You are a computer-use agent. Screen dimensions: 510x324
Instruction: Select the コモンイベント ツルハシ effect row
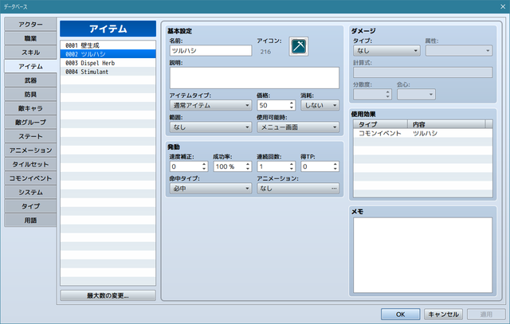tap(423, 133)
